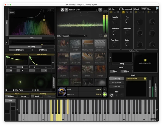The image size is (163, 126).
Task: Click the Limiter Pregain knob
Action: coord(115,22)
